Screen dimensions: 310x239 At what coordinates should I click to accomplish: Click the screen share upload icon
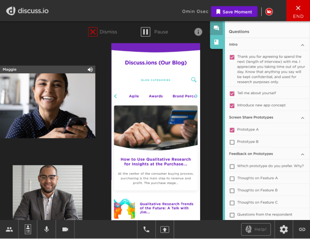(x=165, y=229)
